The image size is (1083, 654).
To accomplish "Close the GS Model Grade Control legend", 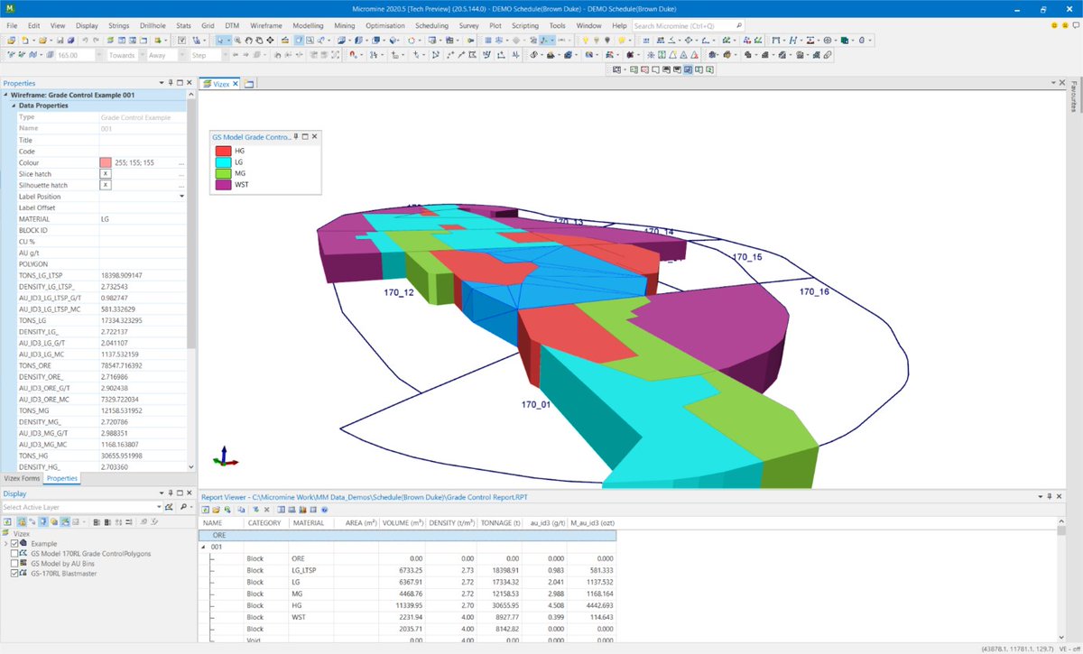I will click(x=314, y=137).
